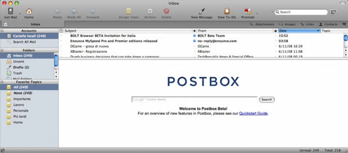This screenshot has height=153, width=348.
Task: Click the Reply All toolbar icon
Action: click(x=74, y=11)
